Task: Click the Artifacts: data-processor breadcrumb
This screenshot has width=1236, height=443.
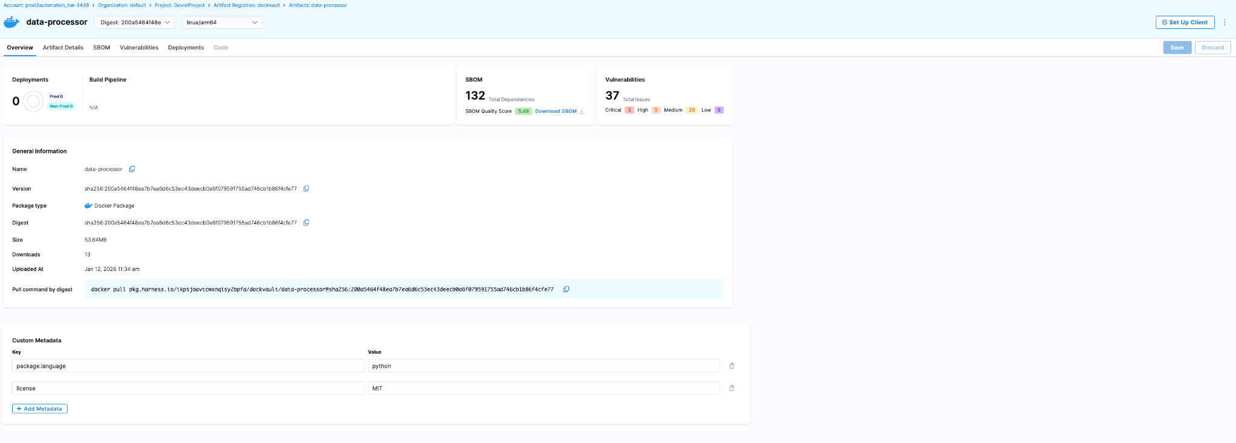Action: [318, 5]
